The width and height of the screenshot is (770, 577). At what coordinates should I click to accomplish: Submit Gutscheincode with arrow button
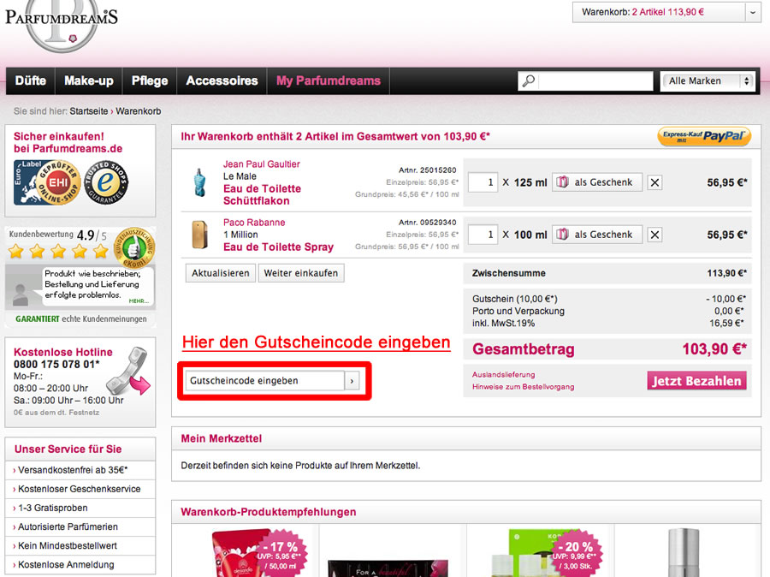(352, 381)
